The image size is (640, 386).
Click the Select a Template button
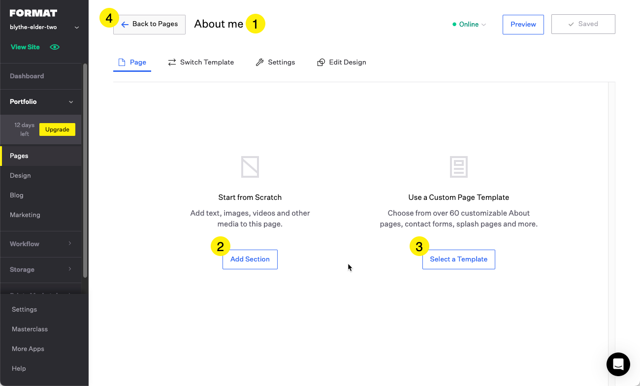[458, 259]
